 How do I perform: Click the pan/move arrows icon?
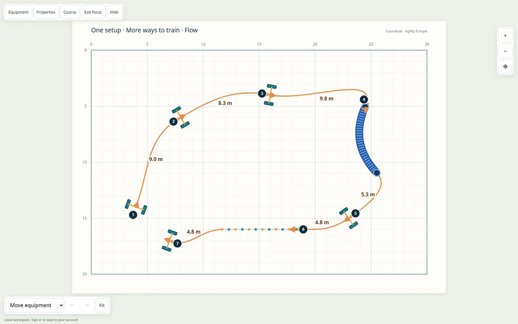click(505, 66)
